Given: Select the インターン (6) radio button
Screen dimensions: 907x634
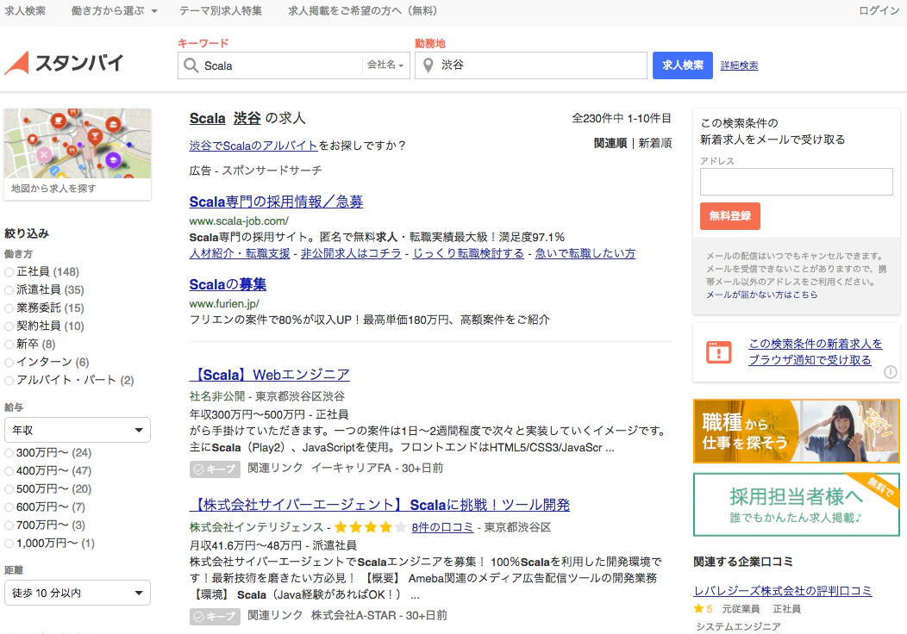Looking at the screenshot, I should 9,363.
